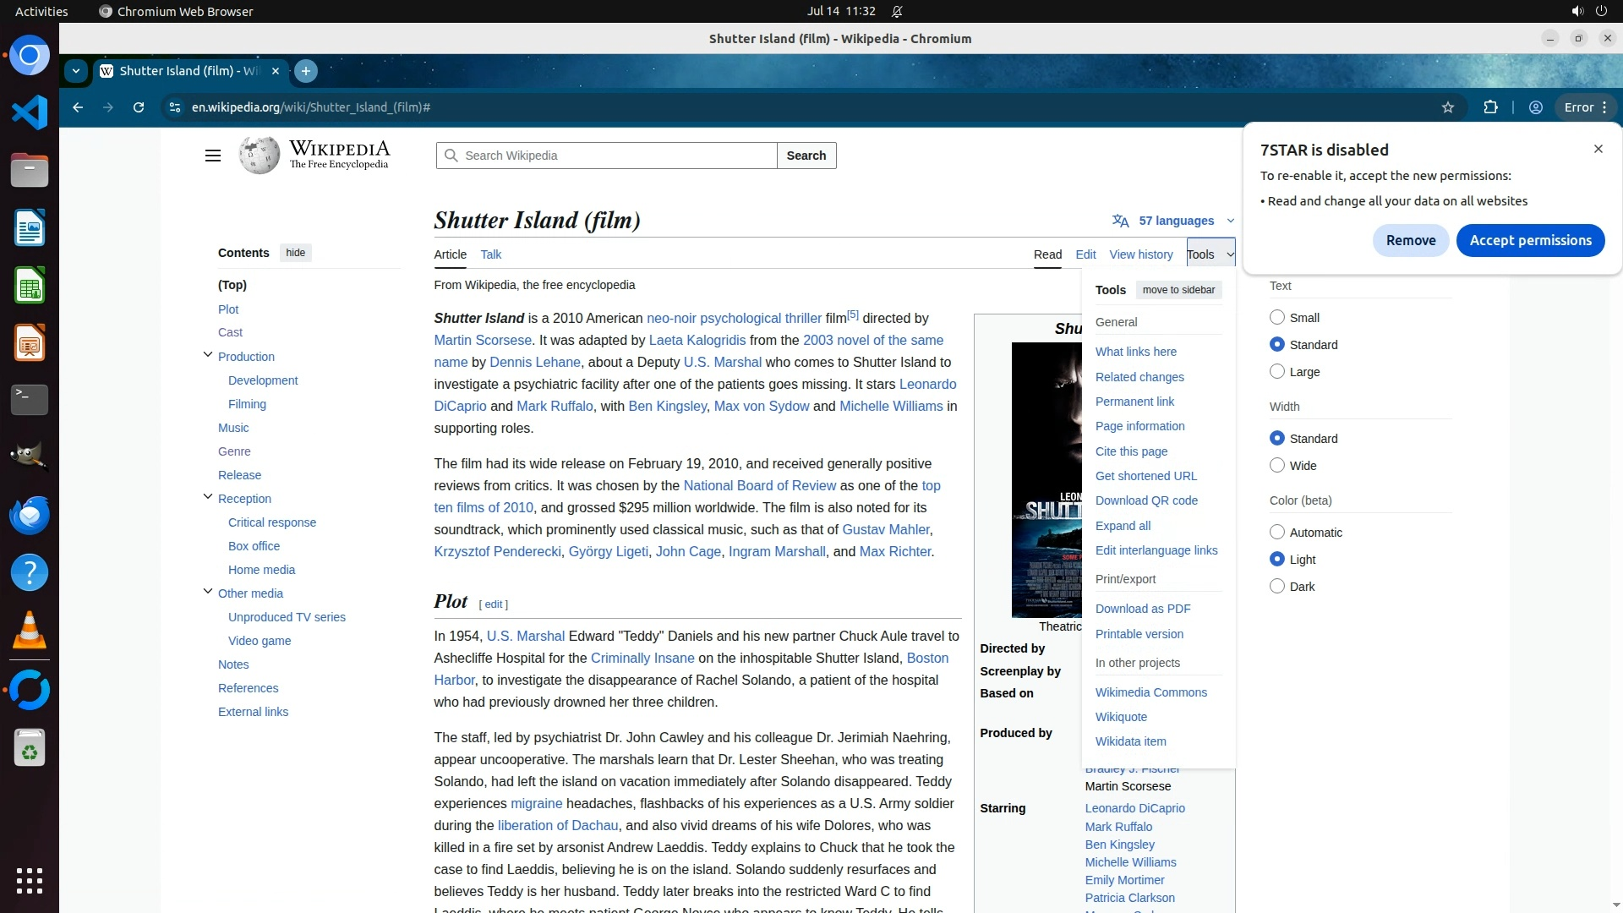Click the new tab plus button
1623x913 pixels.
tap(306, 71)
